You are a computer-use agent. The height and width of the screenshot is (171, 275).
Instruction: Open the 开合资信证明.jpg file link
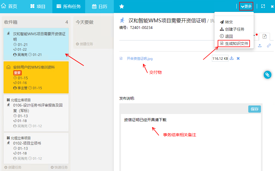click(x=139, y=58)
